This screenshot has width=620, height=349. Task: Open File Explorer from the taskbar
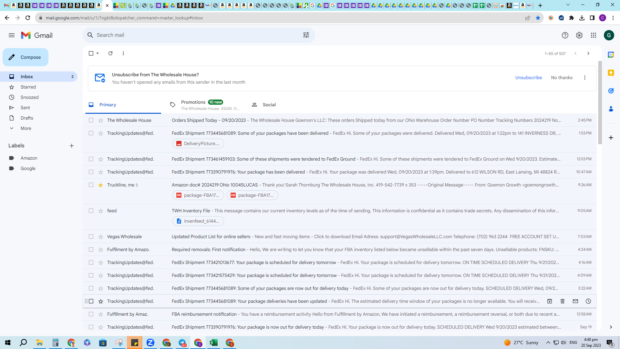[x=39, y=343]
